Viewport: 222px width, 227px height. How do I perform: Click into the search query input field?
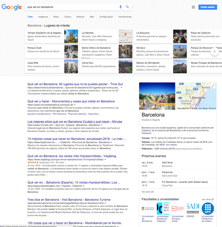tap(72, 7)
